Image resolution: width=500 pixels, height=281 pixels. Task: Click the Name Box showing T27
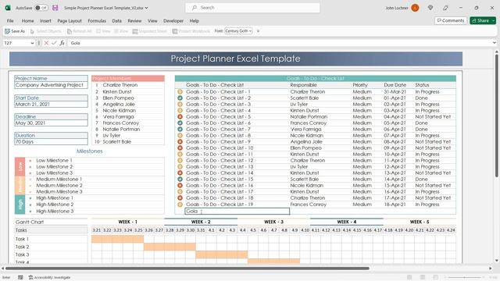pos(16,43)
